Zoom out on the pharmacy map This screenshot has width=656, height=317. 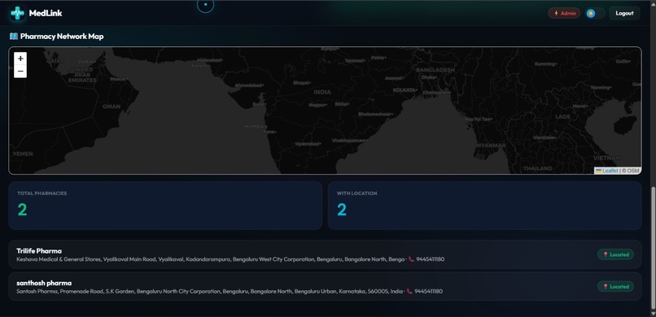(x=20, y=72)
